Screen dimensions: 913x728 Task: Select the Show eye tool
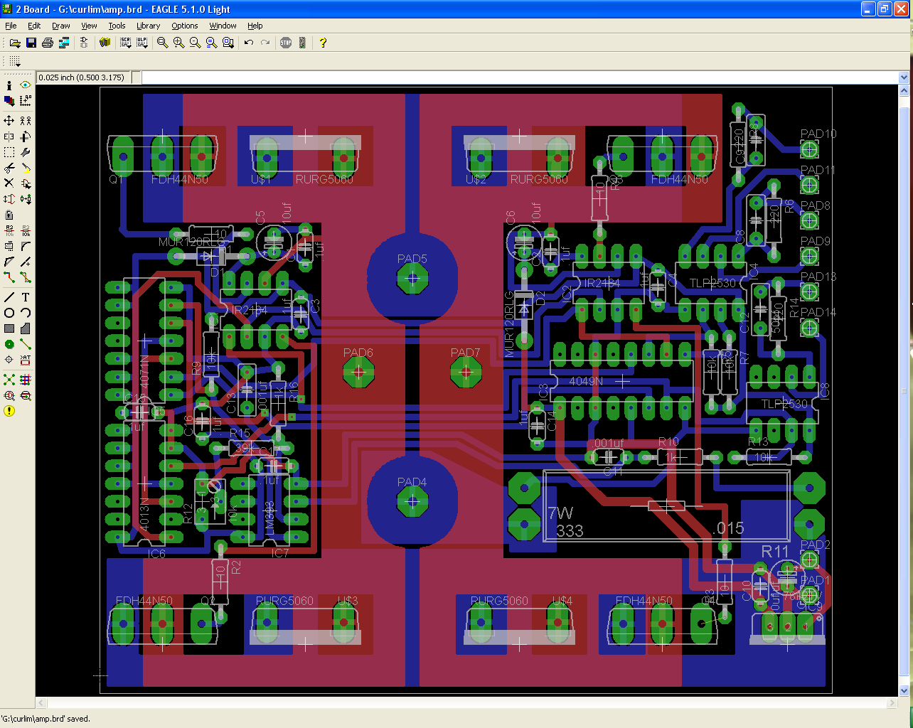(x=26, y=85)
